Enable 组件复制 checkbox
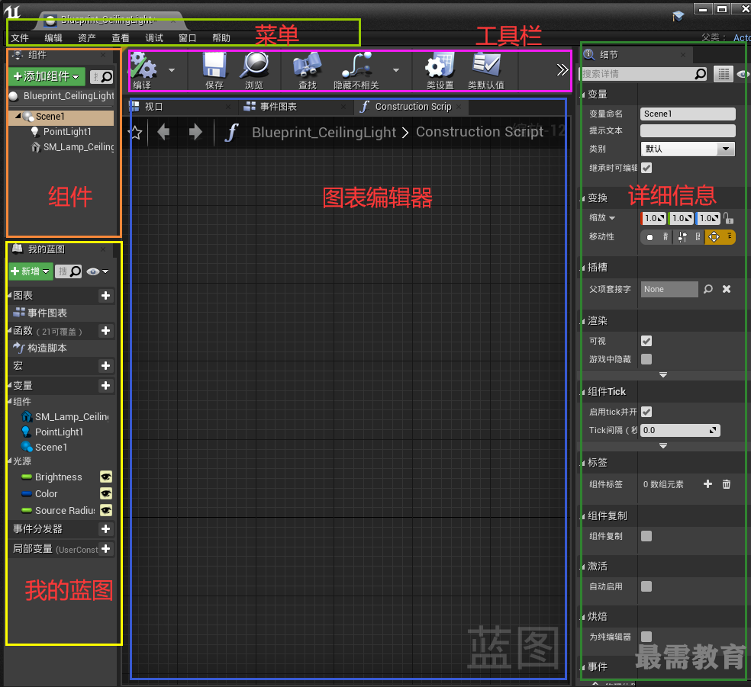 pyautogui.click(x=646, y=536)
